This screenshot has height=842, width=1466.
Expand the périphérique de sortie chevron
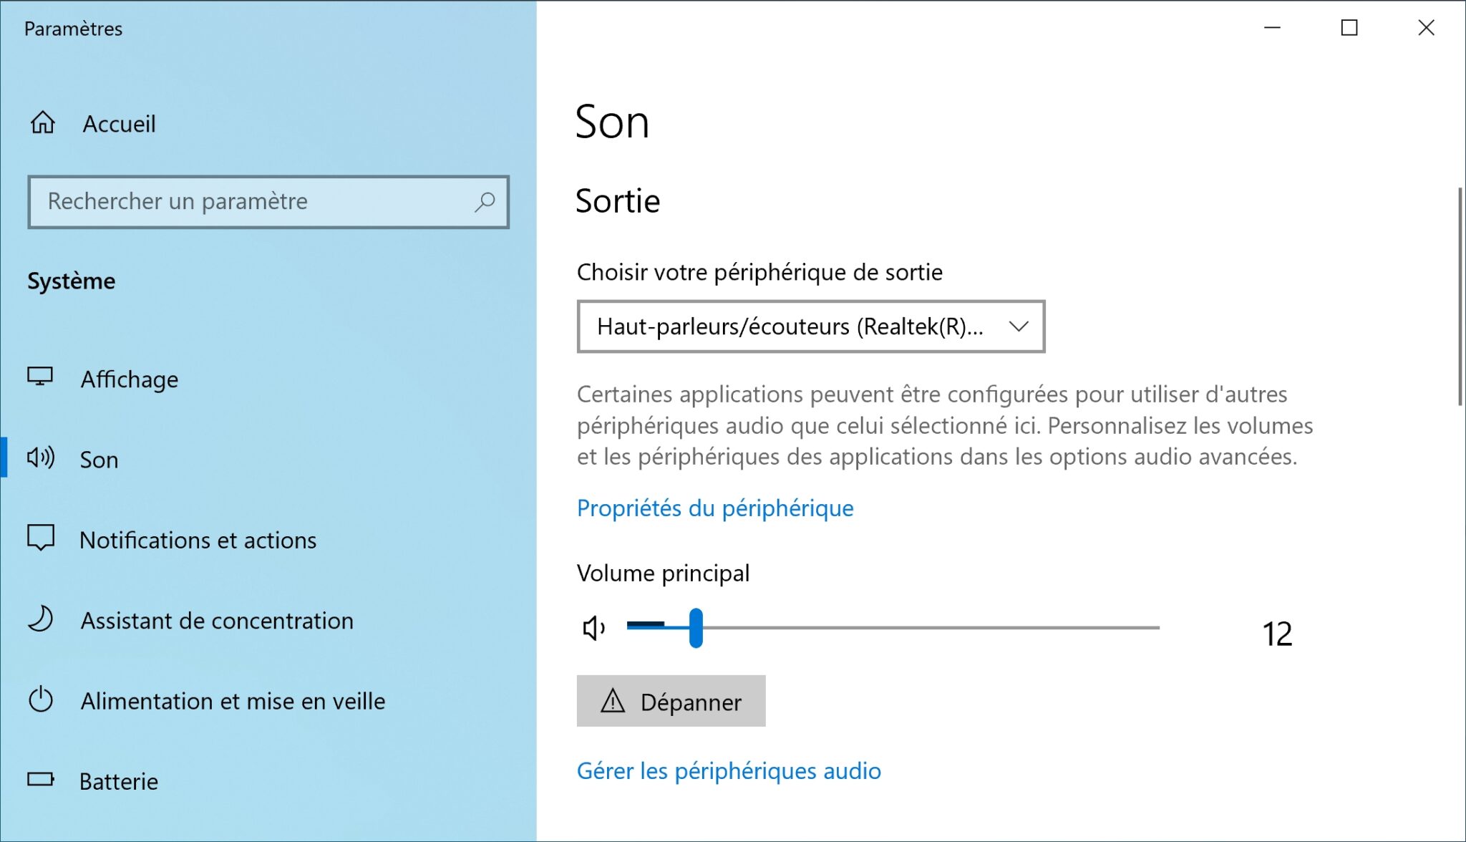[x=1019, y=326]
